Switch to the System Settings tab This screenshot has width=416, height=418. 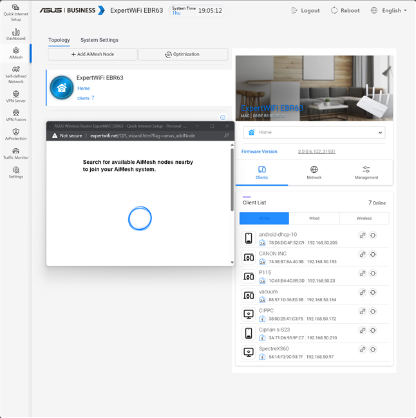[x=99, y=40]
